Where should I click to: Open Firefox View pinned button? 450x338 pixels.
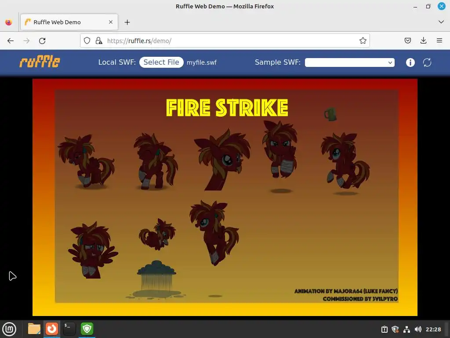tap(9, 22)
